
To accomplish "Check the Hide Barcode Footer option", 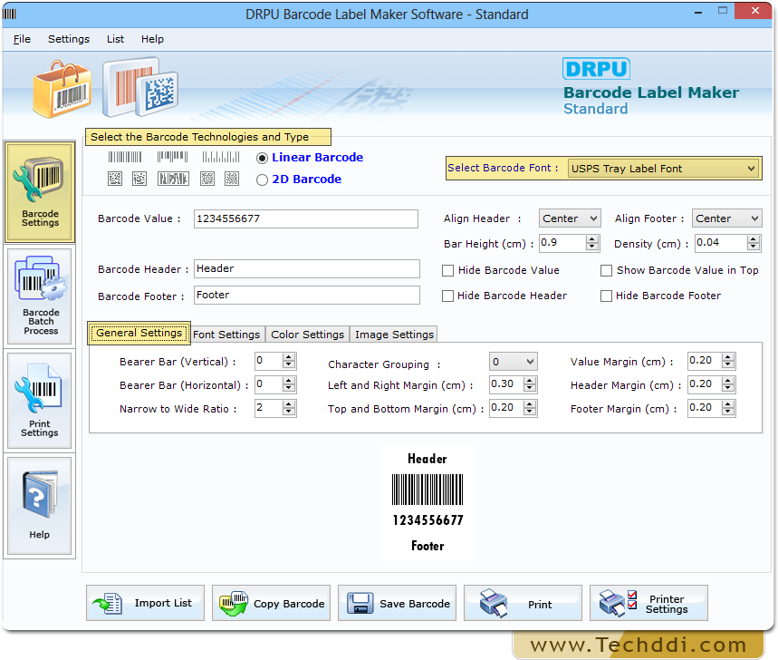I will pos(606,296).
